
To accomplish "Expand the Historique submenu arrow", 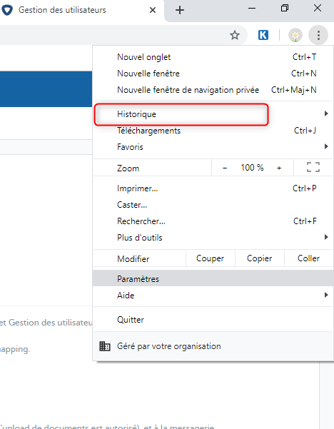I will 326,113.
